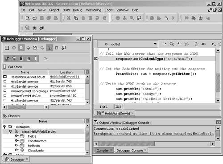Click the Cut scissors icon
The height and width of the screenshot is (164, 223).
[x=69, y=18]
